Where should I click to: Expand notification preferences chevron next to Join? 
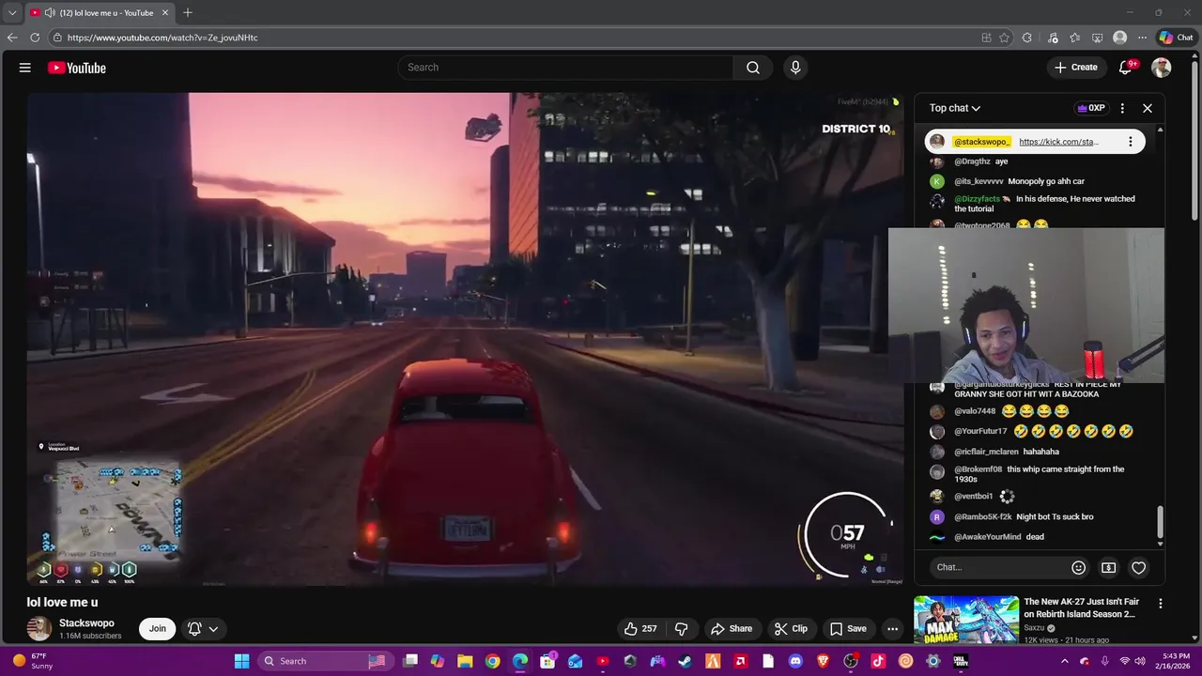(x=214, y=629)
